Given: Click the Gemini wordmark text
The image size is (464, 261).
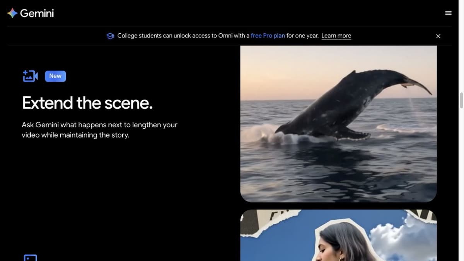Looking at the screenshot, I should point(37,14).
